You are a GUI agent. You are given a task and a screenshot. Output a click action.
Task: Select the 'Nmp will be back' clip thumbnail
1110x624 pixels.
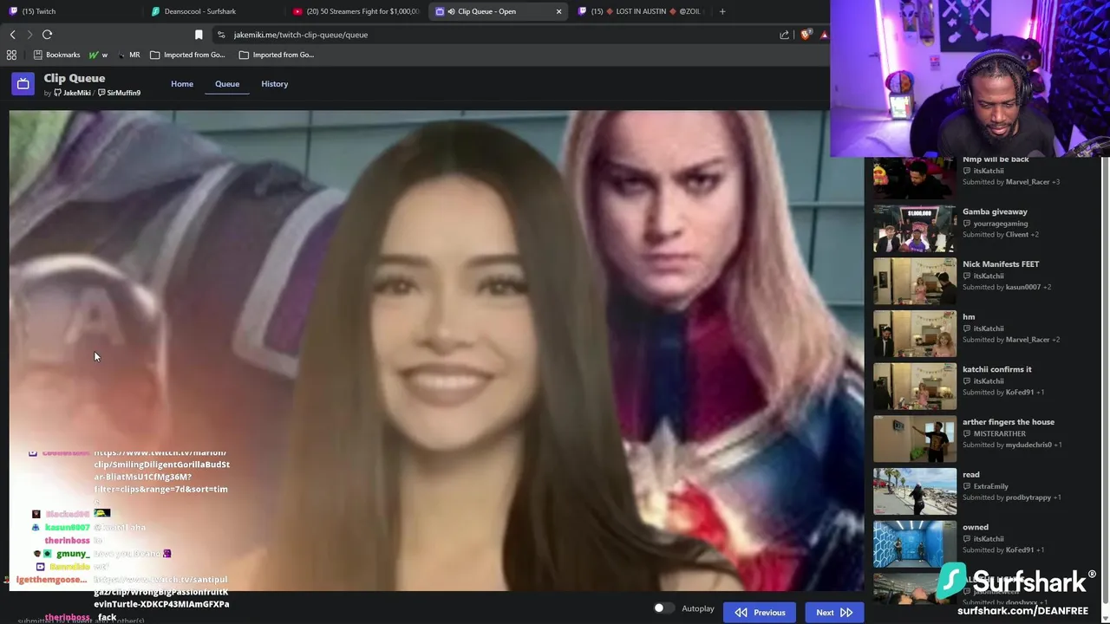point(915,178)
